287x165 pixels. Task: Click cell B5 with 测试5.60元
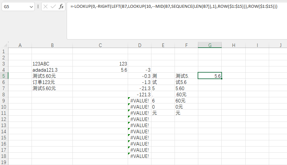pos(52,76)
